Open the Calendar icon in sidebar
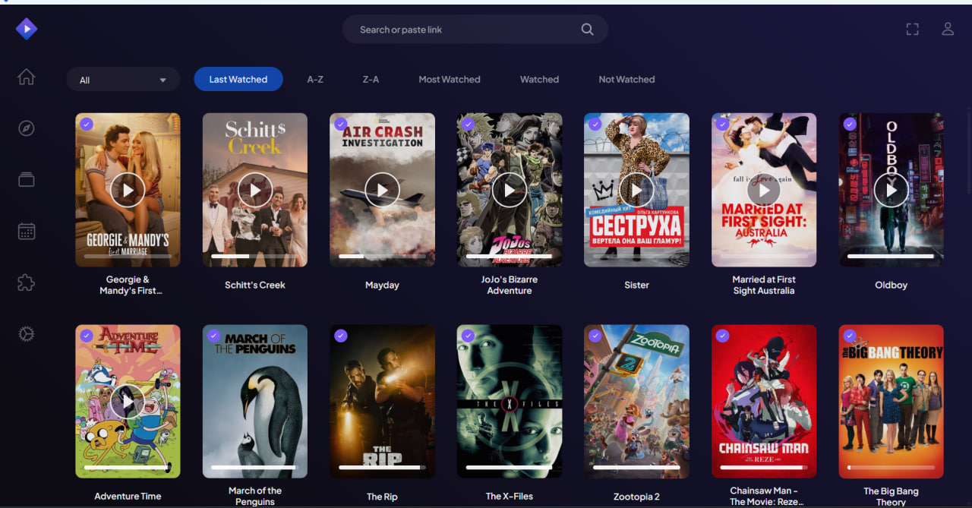This screenshot has height=508, width=972. [x=27, y=231]
